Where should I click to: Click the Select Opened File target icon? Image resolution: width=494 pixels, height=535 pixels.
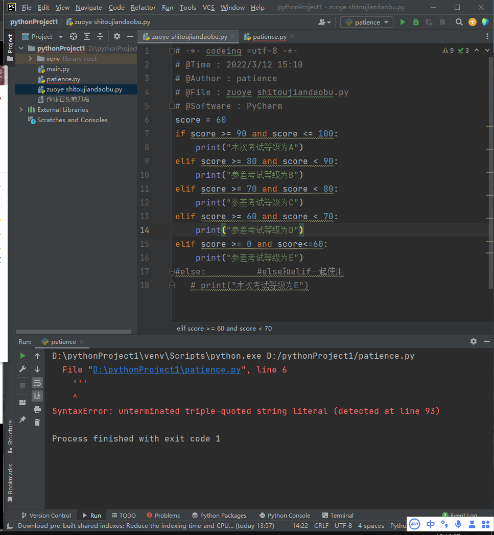click(x=74, y=36)
